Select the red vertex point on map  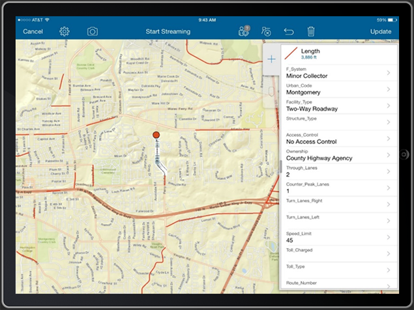click(x=156, y=135)
